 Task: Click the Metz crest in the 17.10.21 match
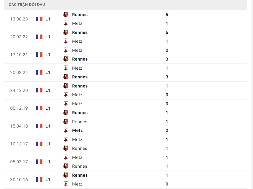click(66, 50)
